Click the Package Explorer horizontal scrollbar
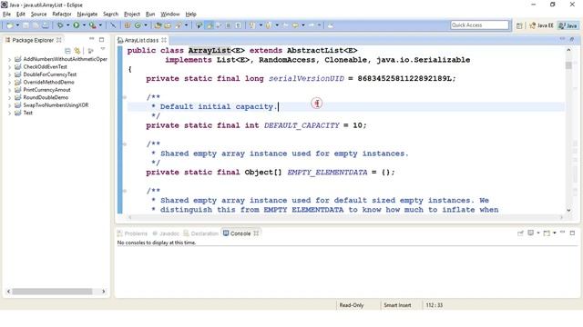The height and width of the screenshot is (327, 583). 52,292
